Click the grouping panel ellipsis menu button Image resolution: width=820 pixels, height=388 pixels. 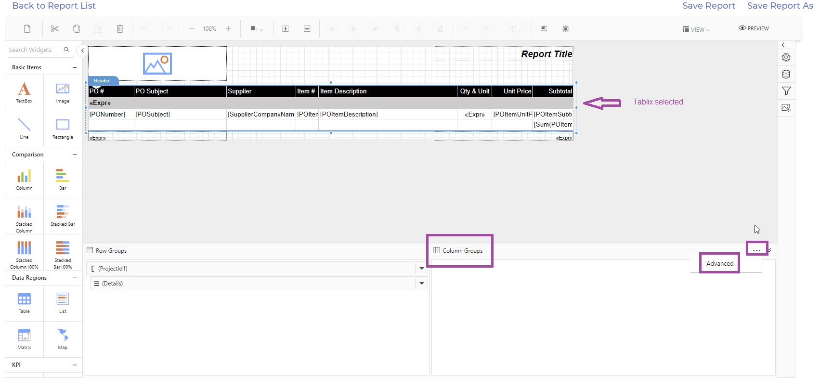(x=757, y=250)
